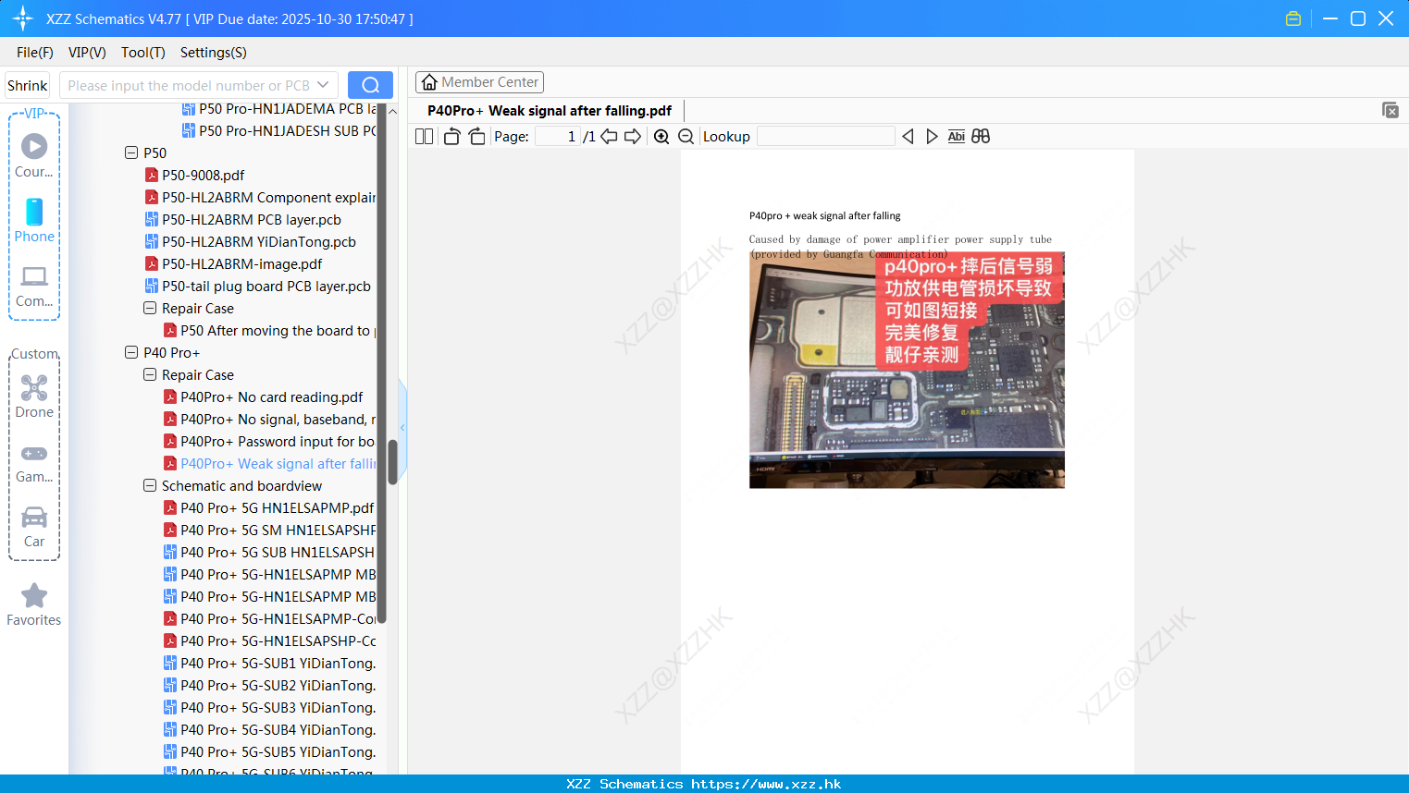Open P40 Pro+ 5G-SUB3 YiDianTong file
1409x793 pixels.
point(270,707)
